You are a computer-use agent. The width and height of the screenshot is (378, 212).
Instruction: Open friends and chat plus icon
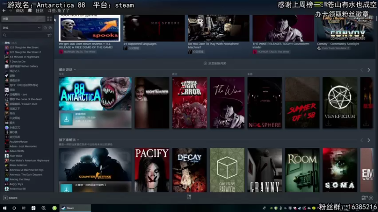[371, 198]
